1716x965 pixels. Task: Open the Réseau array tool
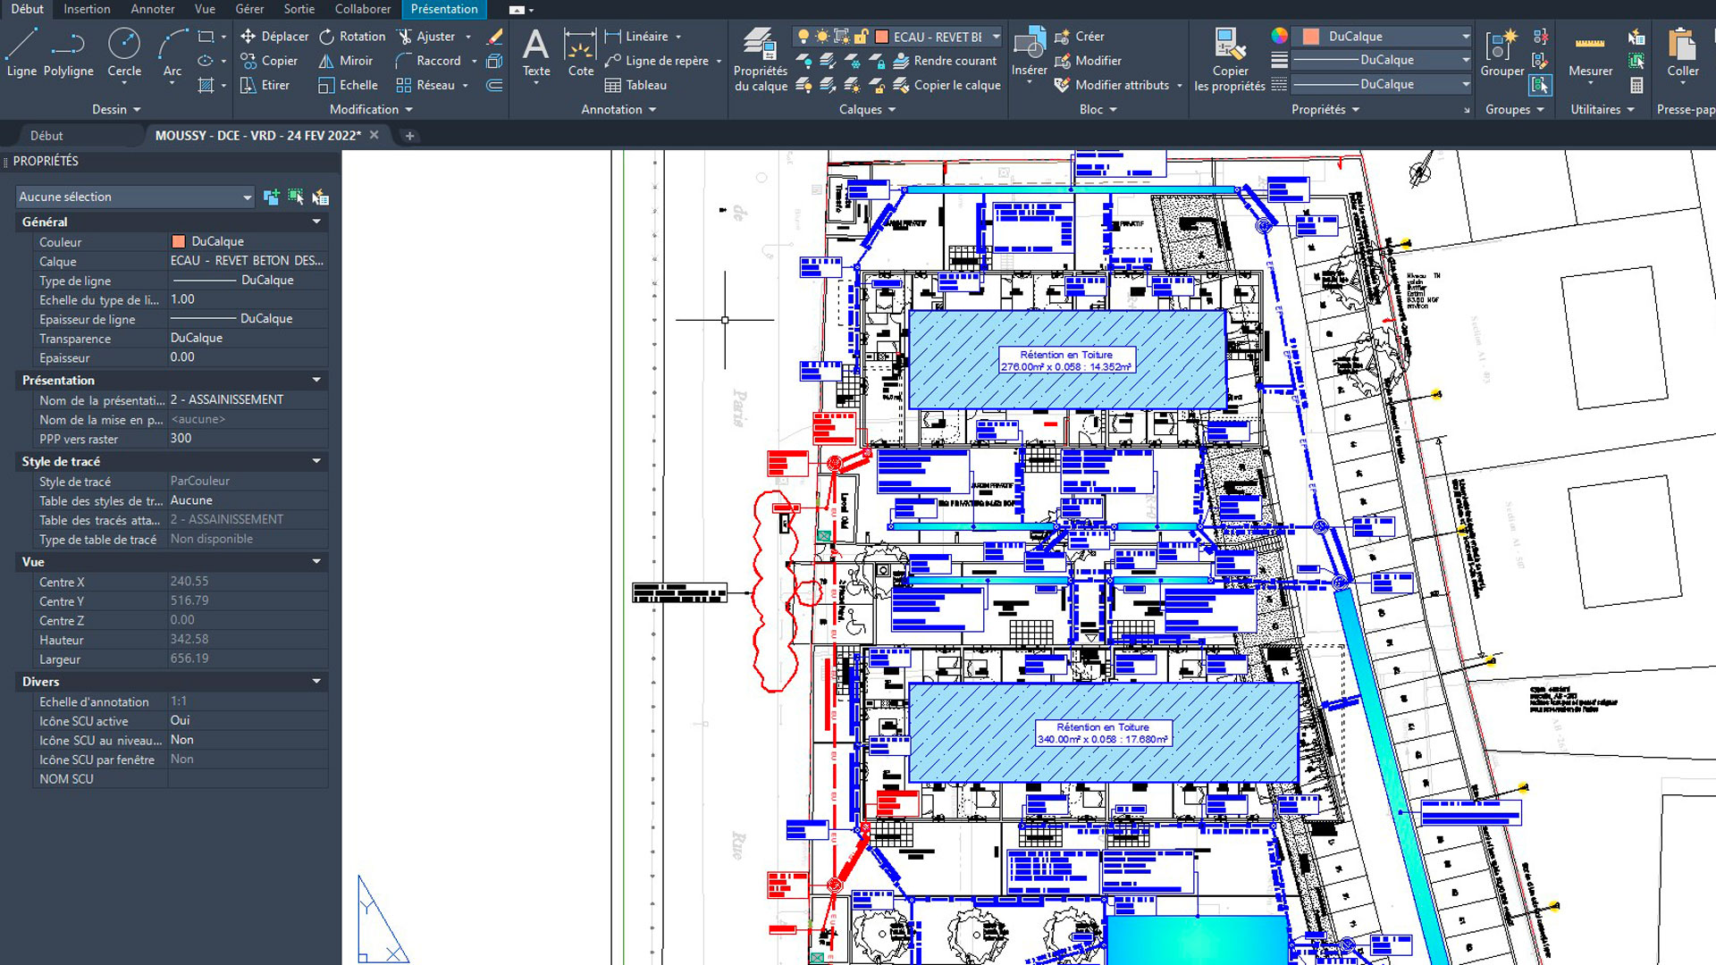[x=426, y=85]
